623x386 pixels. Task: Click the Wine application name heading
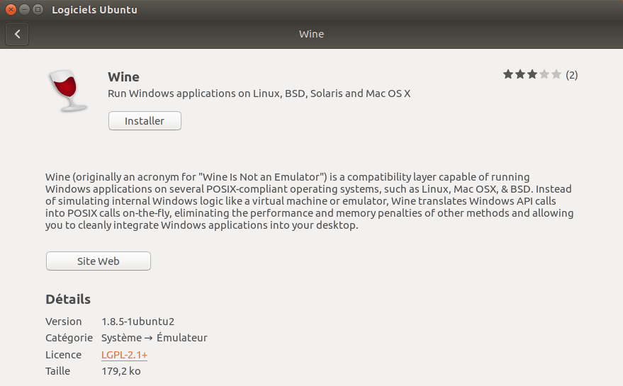pos(123,77)
